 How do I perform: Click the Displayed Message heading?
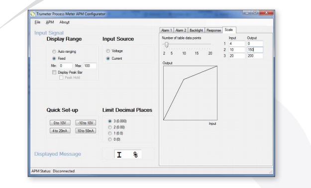pos(58,154)
